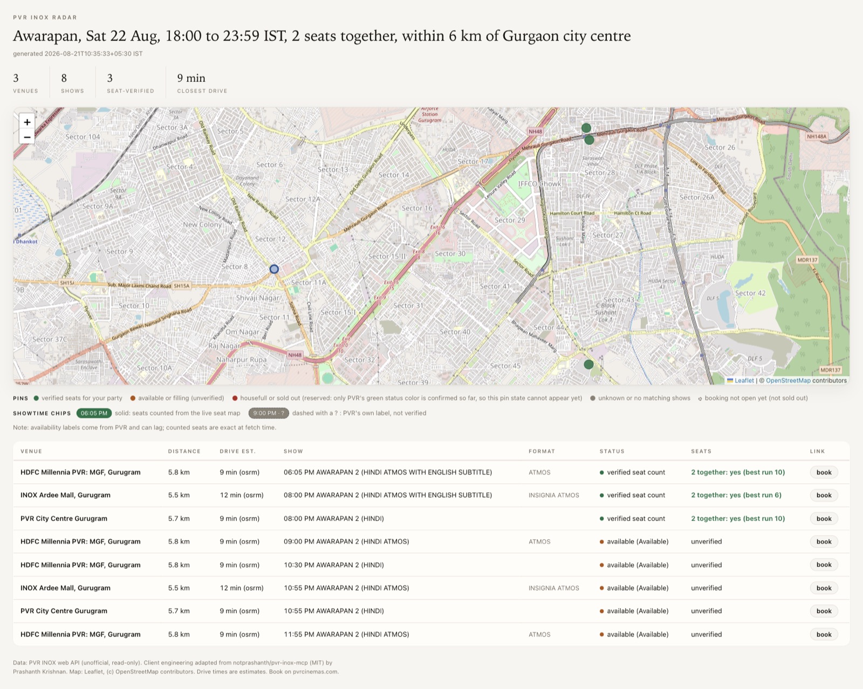
Task: Click '3 SEAT-VERIFIED' summary stat
Action: pyautogui.click(x=130, y=83)
